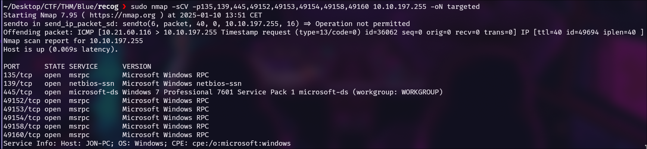Click the microsoft-ds service name
Image resolution: width=647 pixels, height=149 pixels.
tap(93, 92)
